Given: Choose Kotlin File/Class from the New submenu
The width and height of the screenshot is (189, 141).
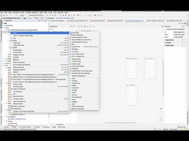Looking at the screenshot, I should (84, 35).
